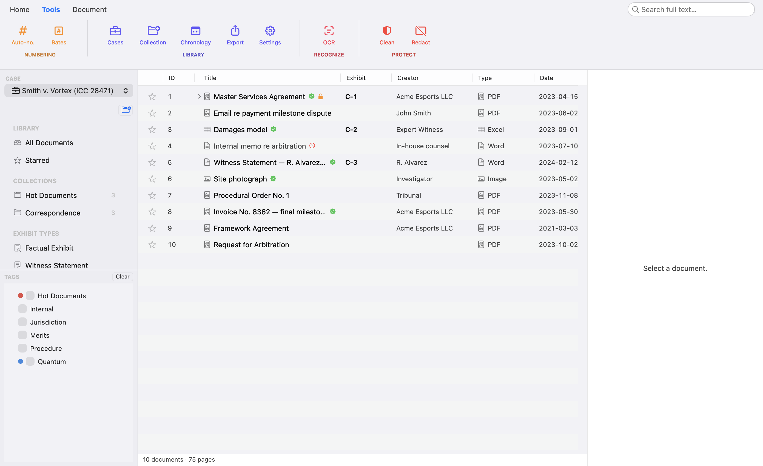
Task: Star the Site photograph row
Action: click(x=152, y=179)
